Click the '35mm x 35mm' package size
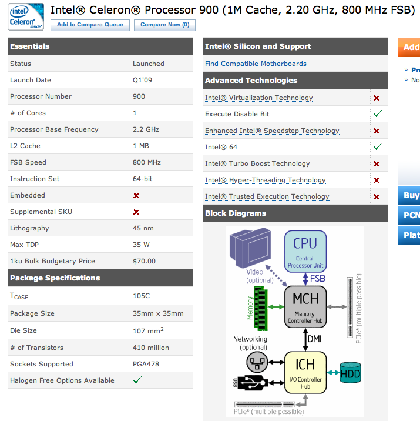Viewport: 420px width, 421px height. (158, 313)
